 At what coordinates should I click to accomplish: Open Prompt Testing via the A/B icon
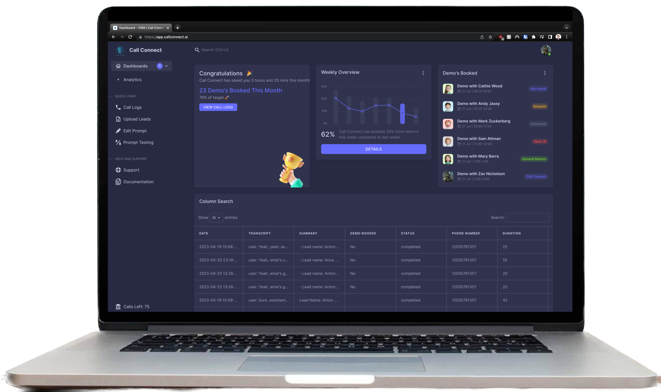coord(118,142)
